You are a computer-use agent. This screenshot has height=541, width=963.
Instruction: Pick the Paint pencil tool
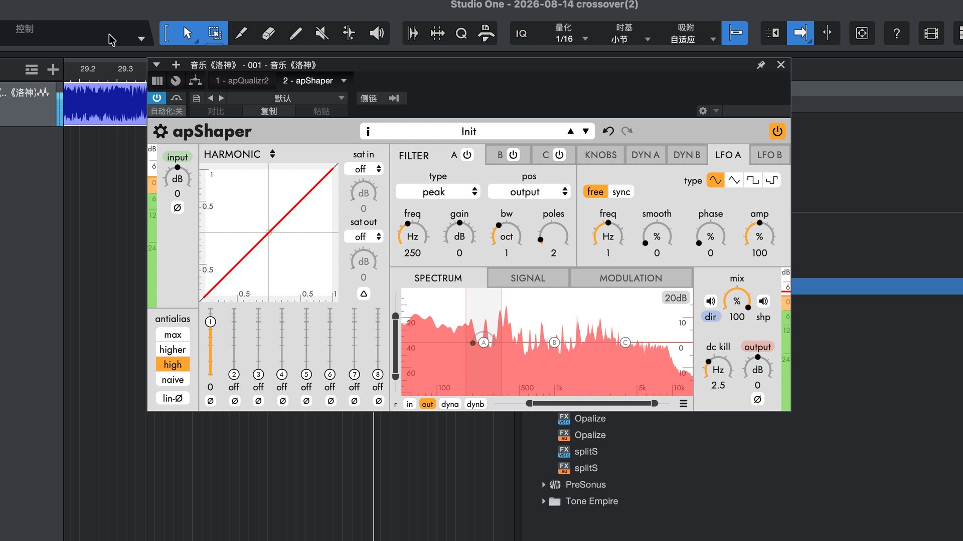point(295,33)
